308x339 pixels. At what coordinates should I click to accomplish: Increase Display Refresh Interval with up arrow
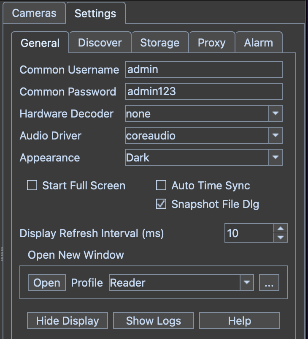pos(281,229)
